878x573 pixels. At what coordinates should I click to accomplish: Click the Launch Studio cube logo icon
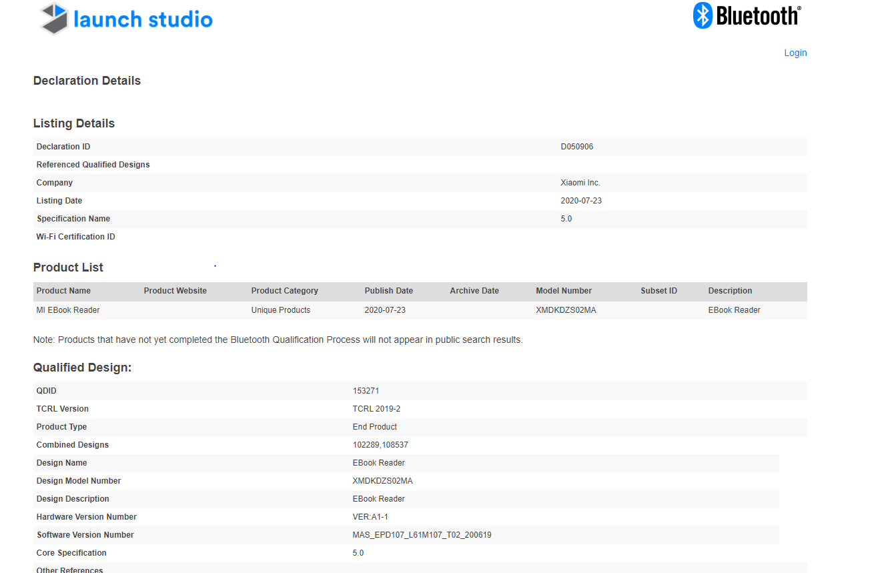pos(54,19)
